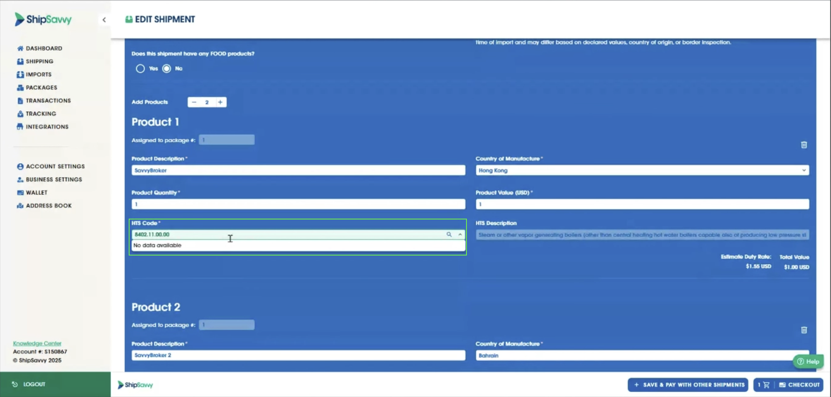Click Product 2 Description field SavvyBroker 2

[298, 356]
